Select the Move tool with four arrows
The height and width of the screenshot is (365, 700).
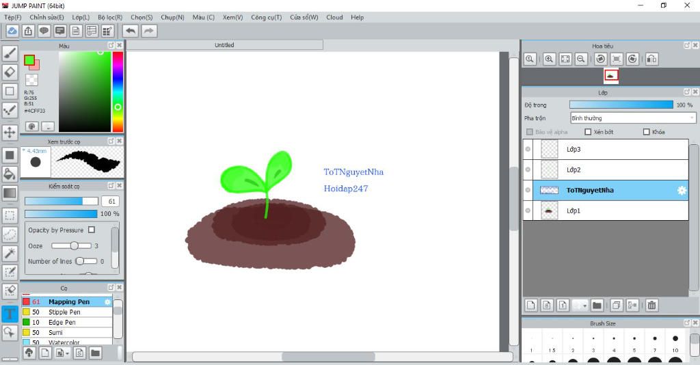tap(10, 132)
